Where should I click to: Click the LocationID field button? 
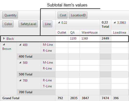[x=78, y=15]
